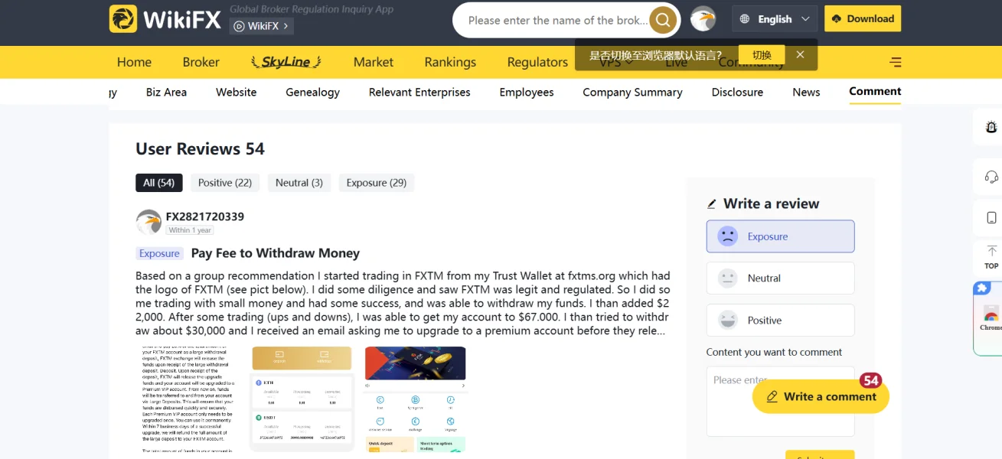Switch to the Biz Area tab
Screen dimensions: 1002x459
(x=166, y=92)
